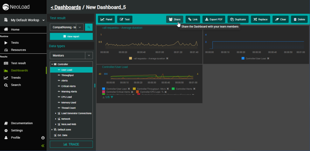The image size is (310, 151).
Task: Expand the Default zone tree node
Action: click(x=52, y=130)
